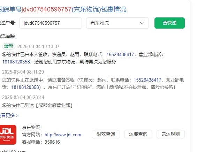Click branch phone 18108120358 in signed entry
This screenshot has height=152, width=197.
[x=16, y=62]
